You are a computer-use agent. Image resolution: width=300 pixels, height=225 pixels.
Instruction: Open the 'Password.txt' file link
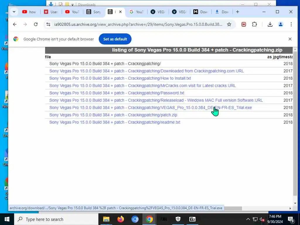tap(117, 93)
